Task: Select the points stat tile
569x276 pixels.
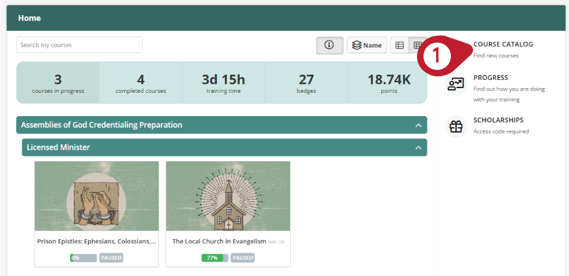Action: (x=389, y=83)
